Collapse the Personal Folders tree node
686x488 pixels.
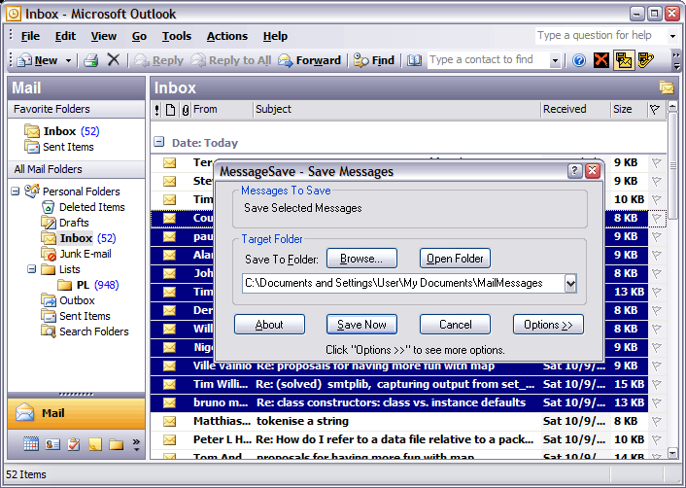pyautogui.click(x=16, y=192)
